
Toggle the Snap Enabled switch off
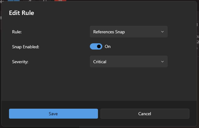(96, 46)
